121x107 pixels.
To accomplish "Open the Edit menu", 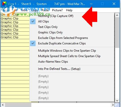I will [15, 10].
